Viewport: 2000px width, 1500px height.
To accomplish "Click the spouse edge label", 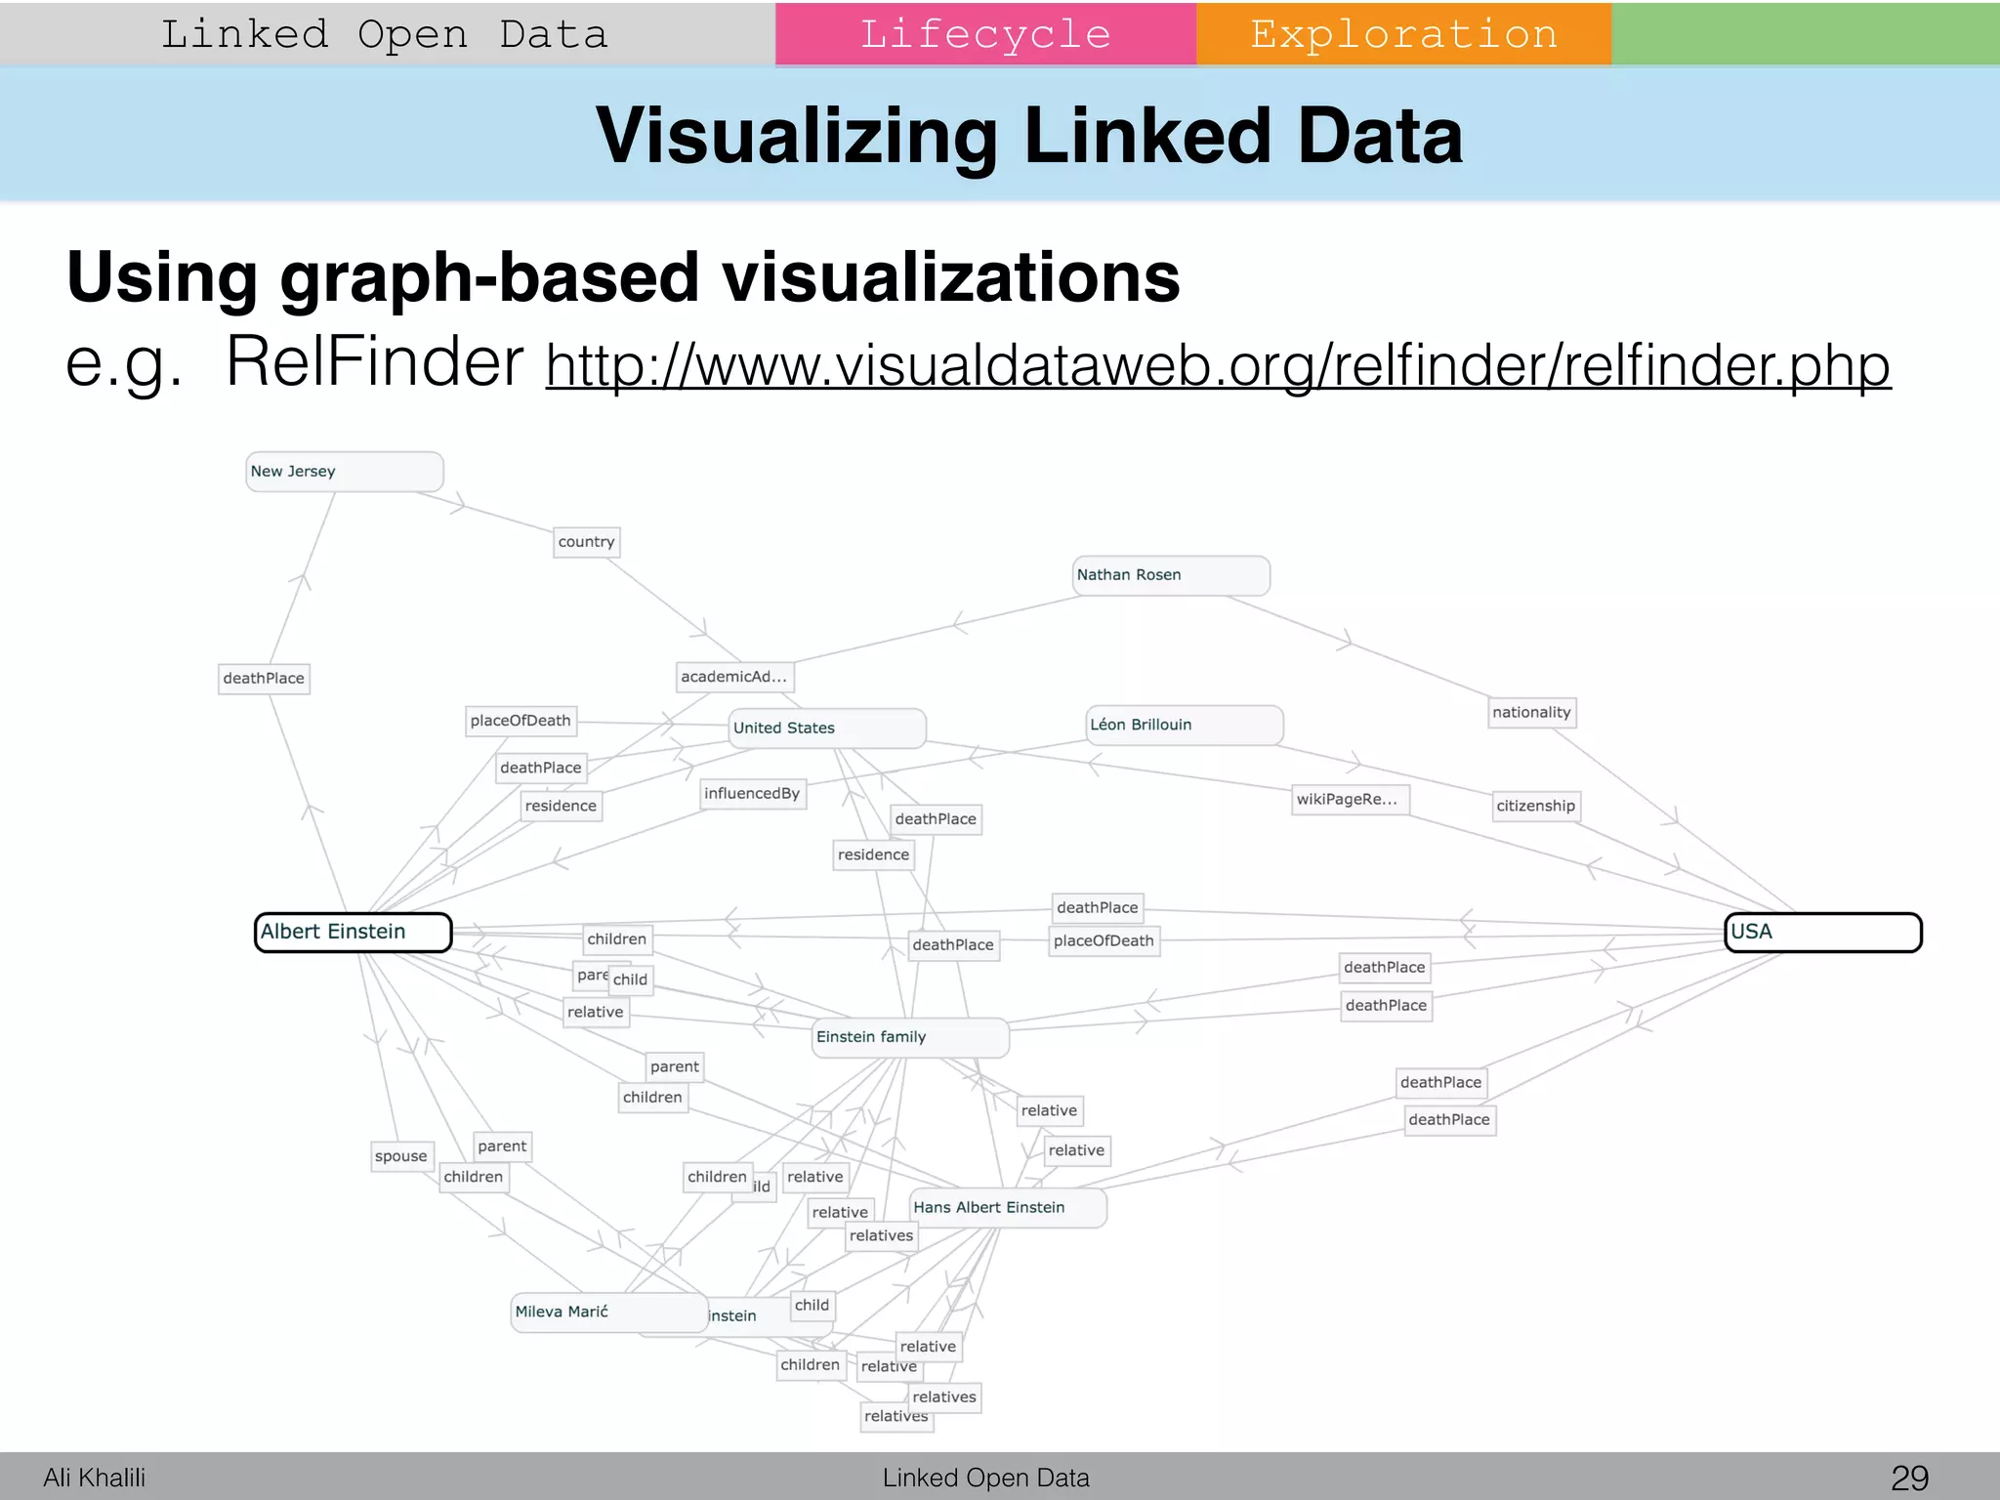I will coord(400,1156).
